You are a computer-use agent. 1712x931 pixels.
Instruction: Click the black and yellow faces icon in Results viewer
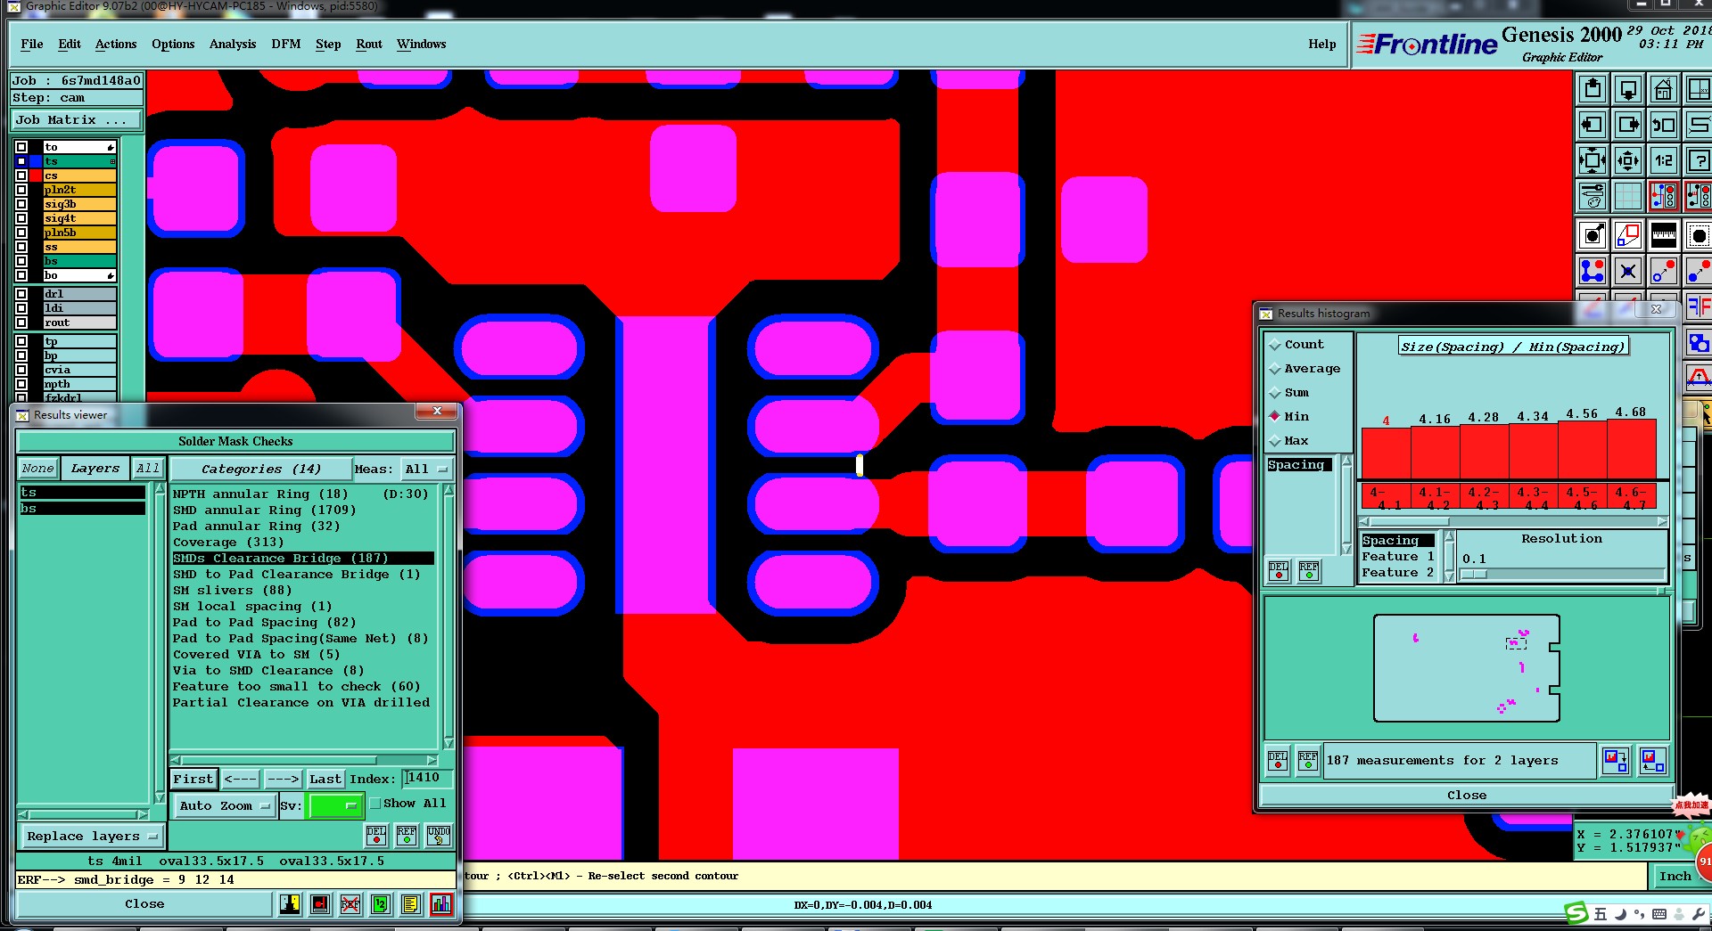point(290,904)
